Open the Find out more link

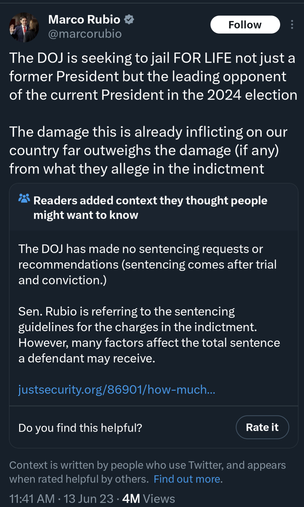[x=188, y=479]
